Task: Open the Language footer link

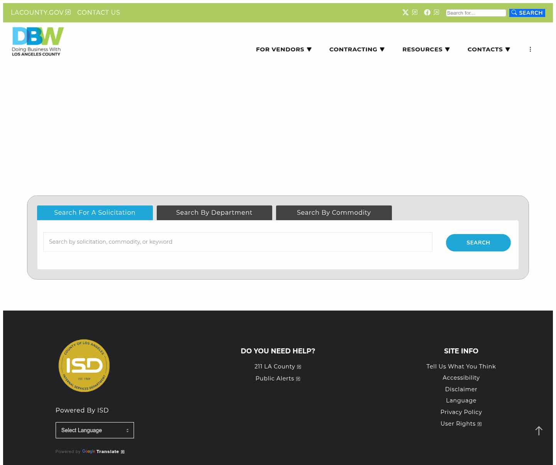Action: point(461,401)
